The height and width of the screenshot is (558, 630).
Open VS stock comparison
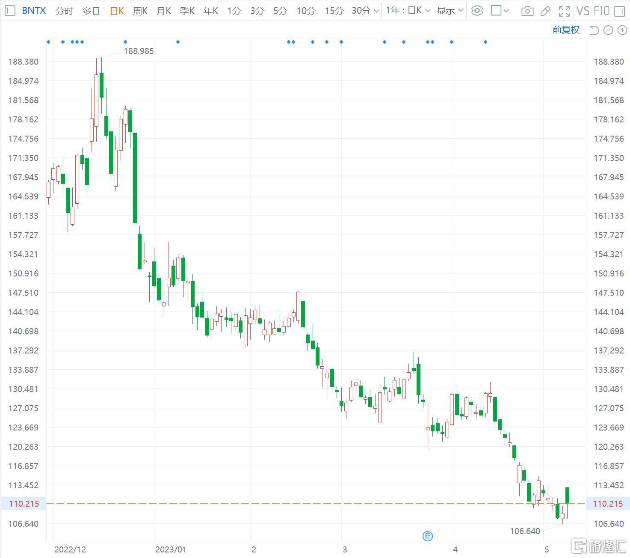(x=583, y=11)
